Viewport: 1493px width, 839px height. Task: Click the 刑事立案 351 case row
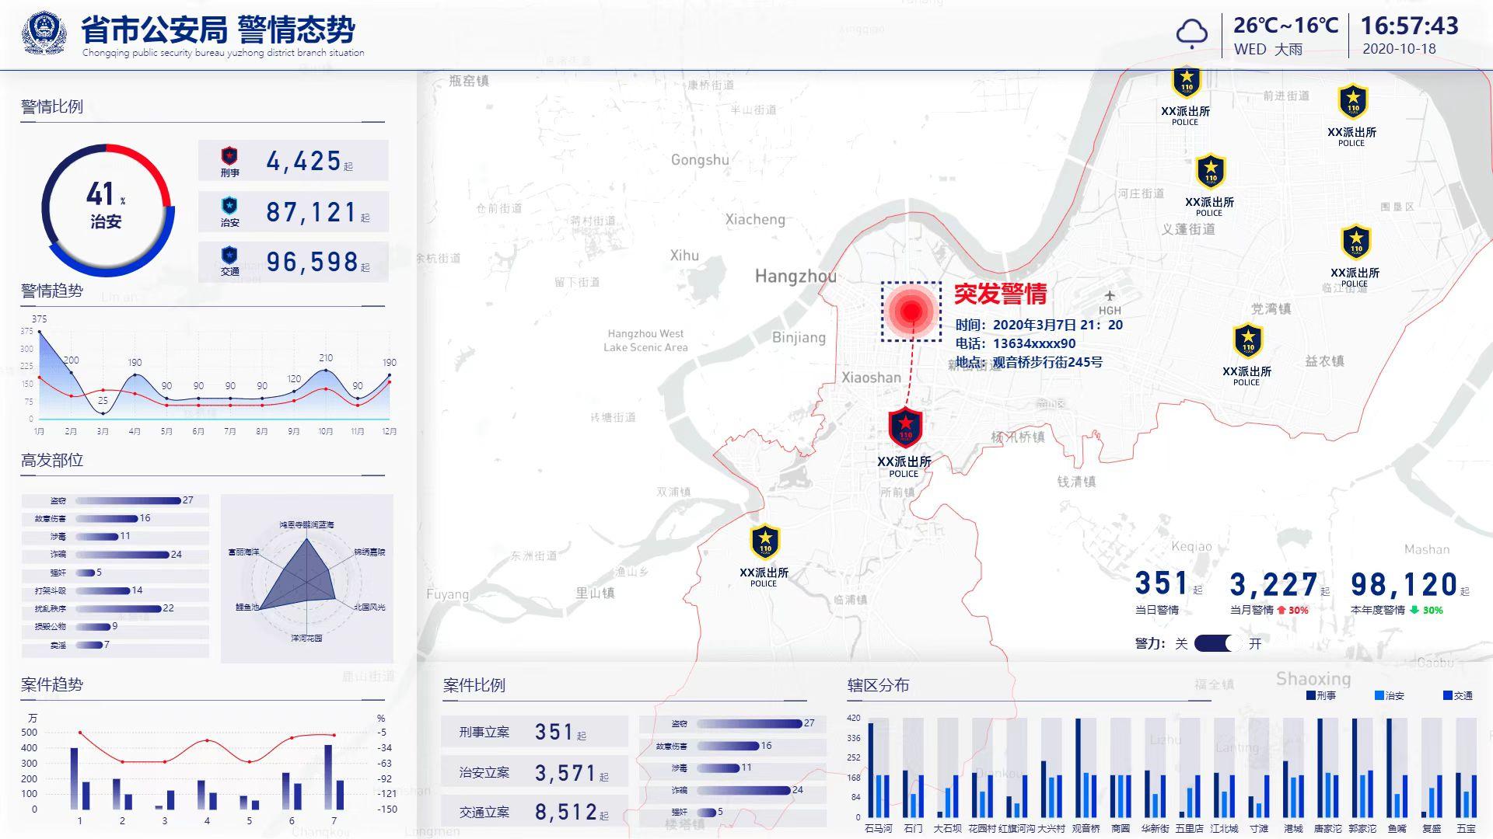(x=534, y=732)
